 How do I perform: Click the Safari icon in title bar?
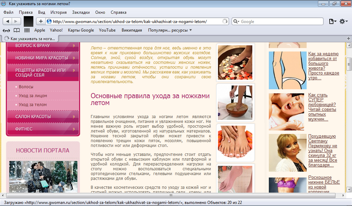(3, 3)
